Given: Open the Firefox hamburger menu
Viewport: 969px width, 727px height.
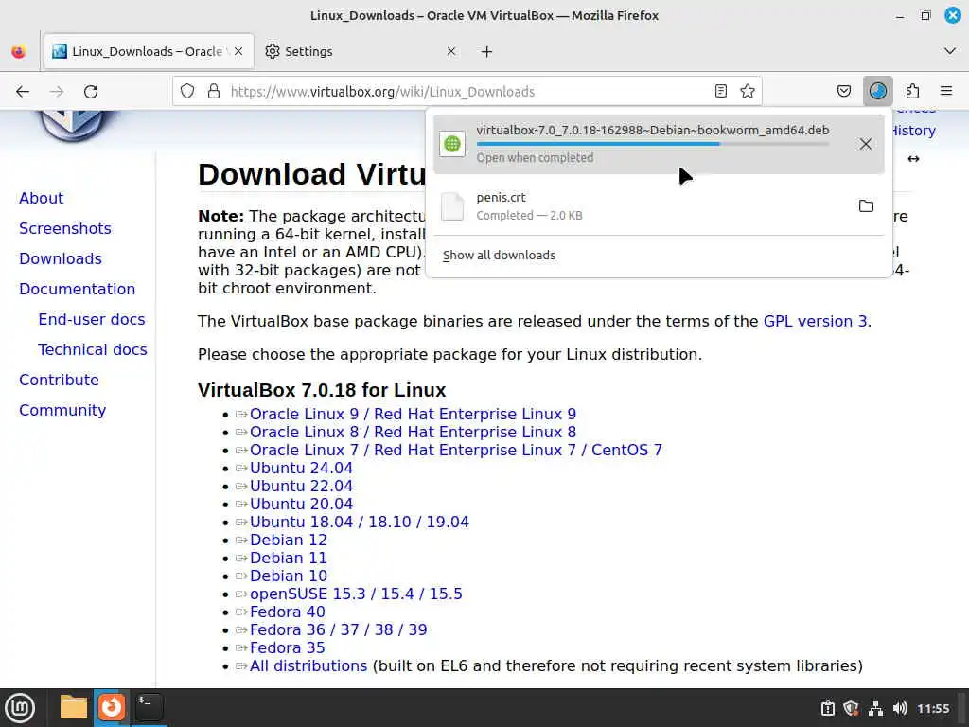Looking at the screenshot, I should tap(946, 92).
